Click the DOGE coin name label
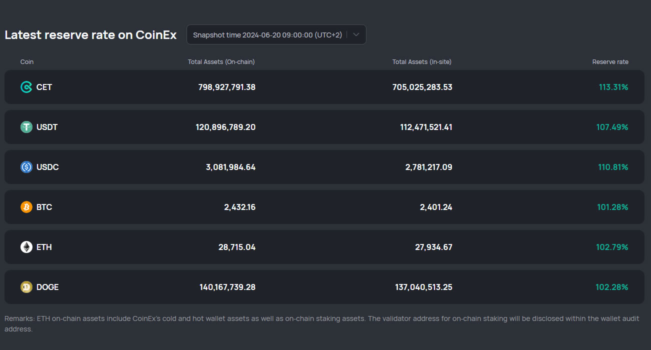Viewport: 651px width, 350px height. (x=47, y=287)
